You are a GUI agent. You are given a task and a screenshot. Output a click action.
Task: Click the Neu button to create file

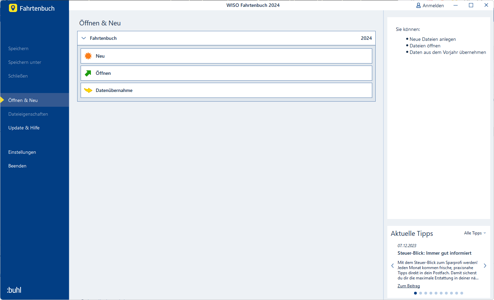point(226,56)
